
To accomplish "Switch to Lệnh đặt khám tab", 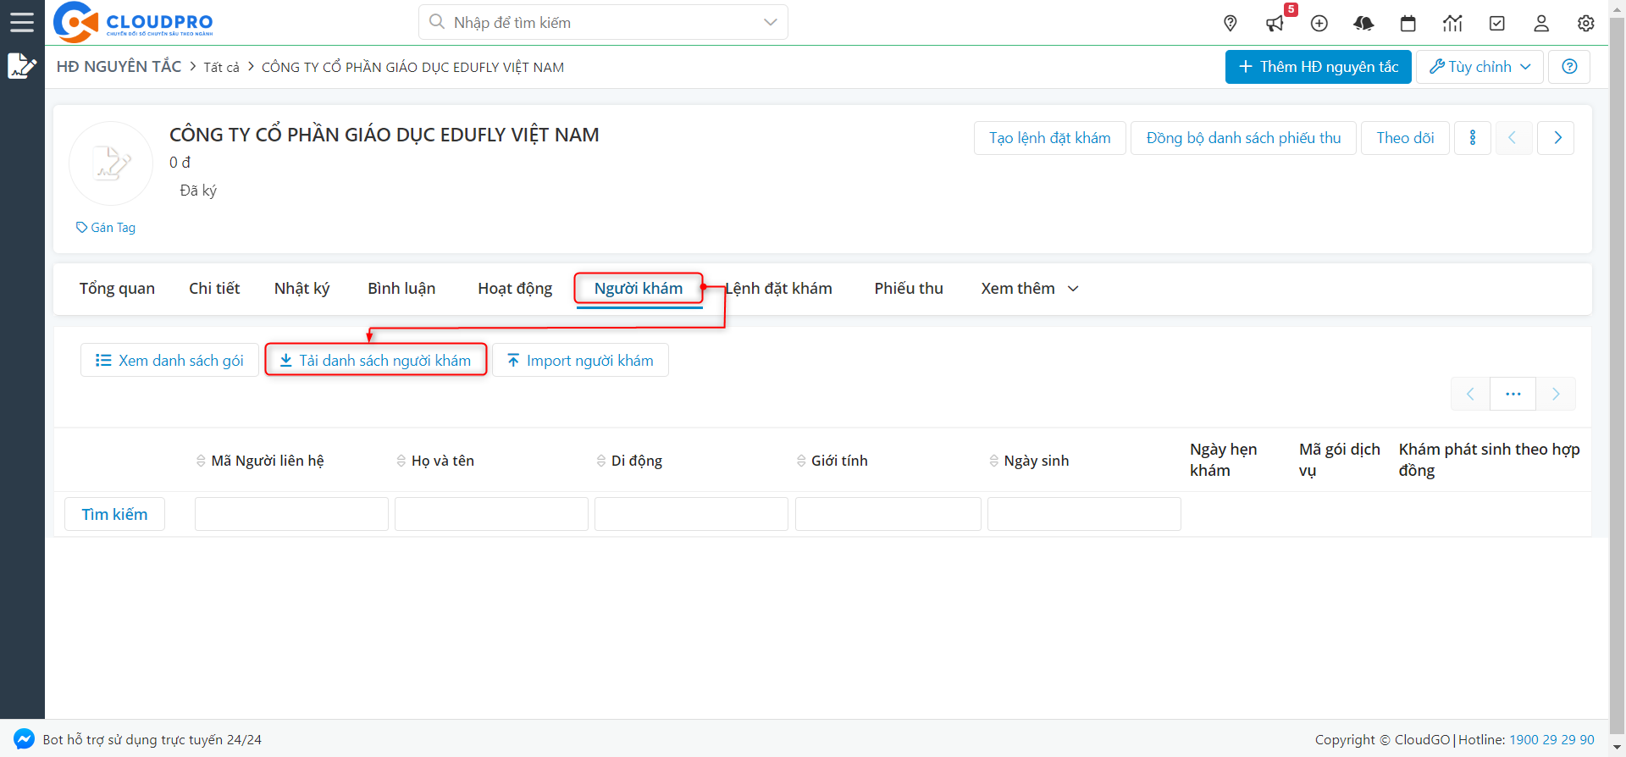I will pyautogui.click(x=779, y=289).
